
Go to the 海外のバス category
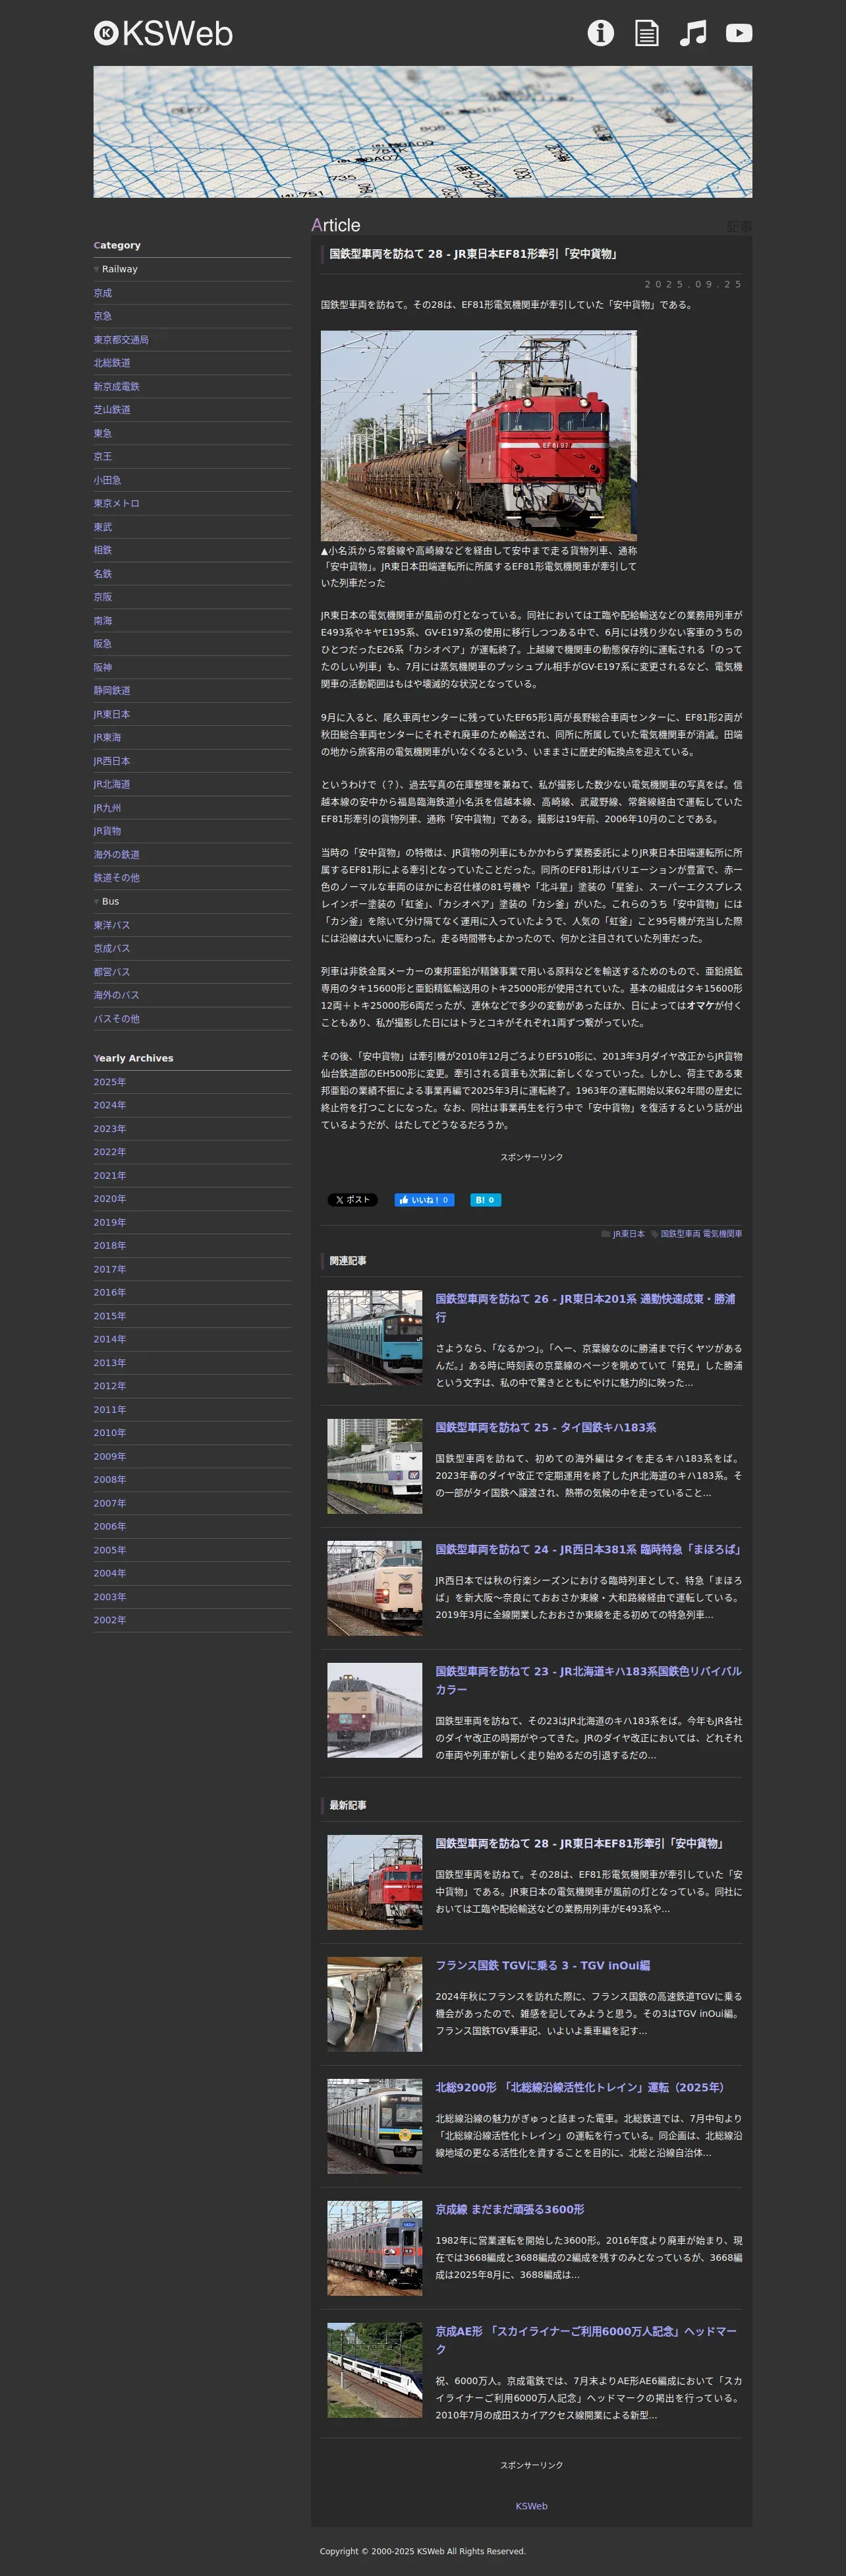click(x=117, y=995)
